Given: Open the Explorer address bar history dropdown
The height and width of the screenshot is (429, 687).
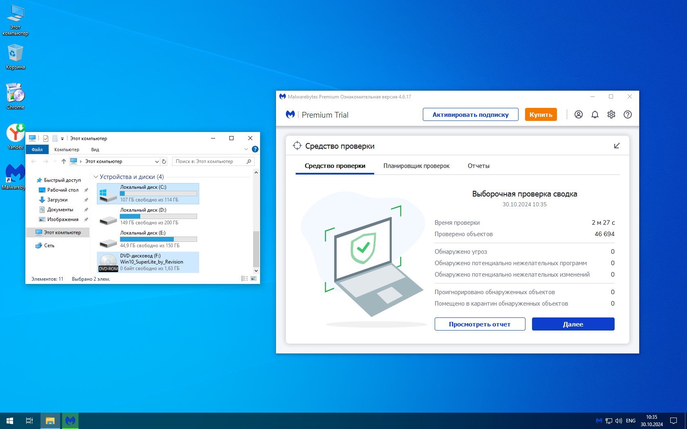Looking at the screenshot, I should (x=157, y=161).
